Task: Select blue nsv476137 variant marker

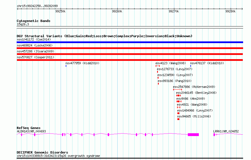Action: point(190,66)
